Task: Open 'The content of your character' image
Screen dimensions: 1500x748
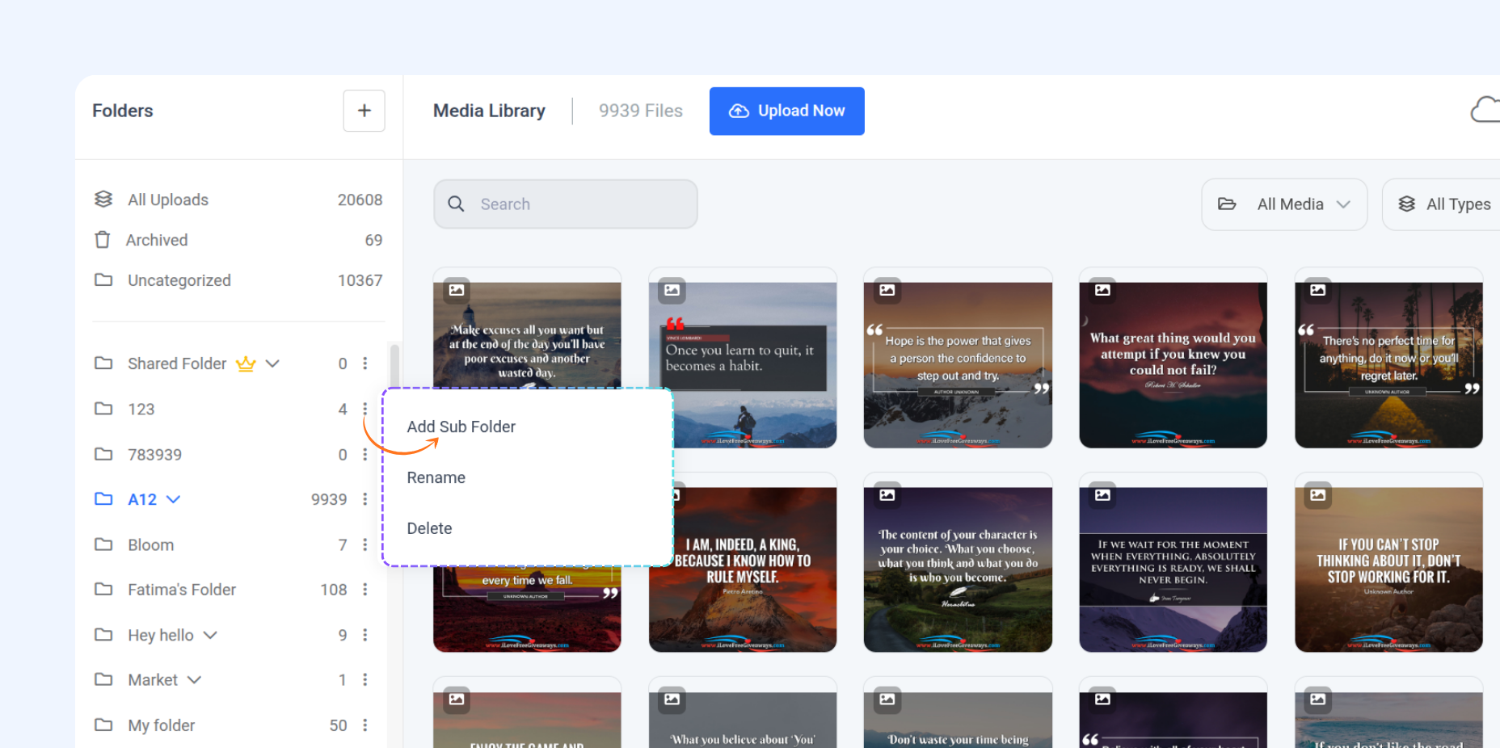Action: 958,569
